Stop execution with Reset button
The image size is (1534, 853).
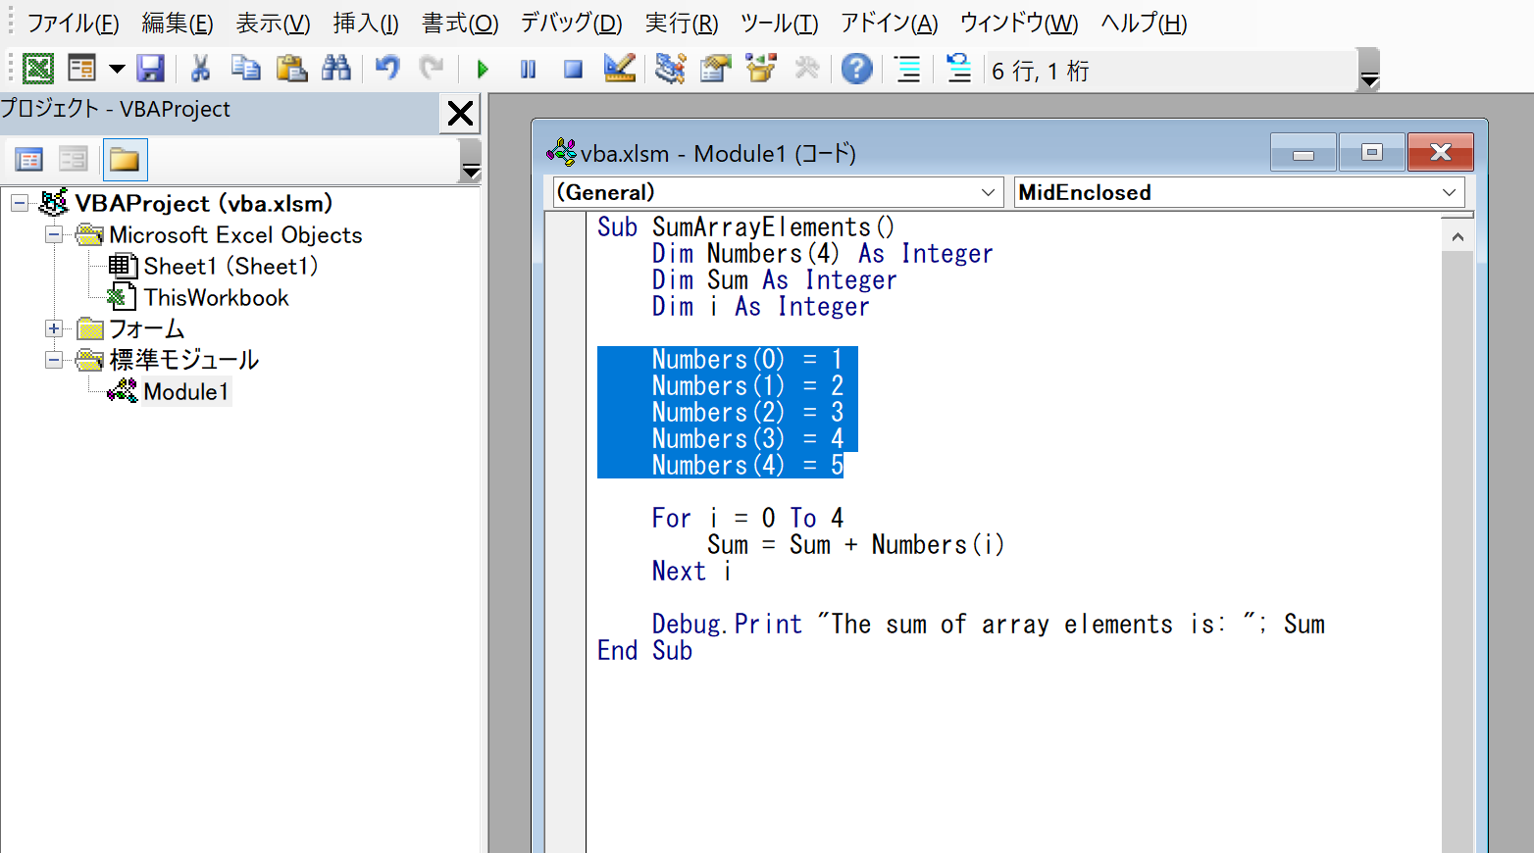pyautogui.click(x=573, y=69)
